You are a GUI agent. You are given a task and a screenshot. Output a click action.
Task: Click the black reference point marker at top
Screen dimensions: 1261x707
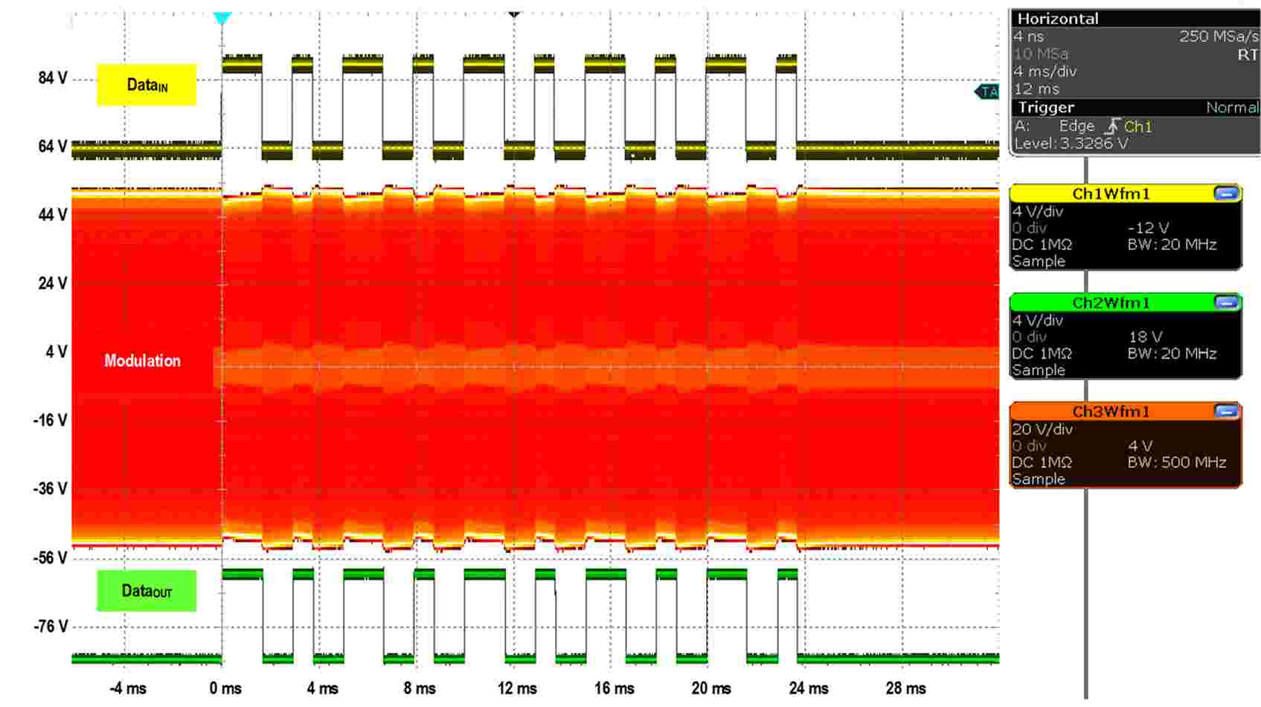click(x=513, y=14)
